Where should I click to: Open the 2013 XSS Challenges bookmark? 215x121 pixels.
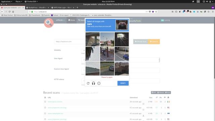pyautogui.click(x=80, y=15)
